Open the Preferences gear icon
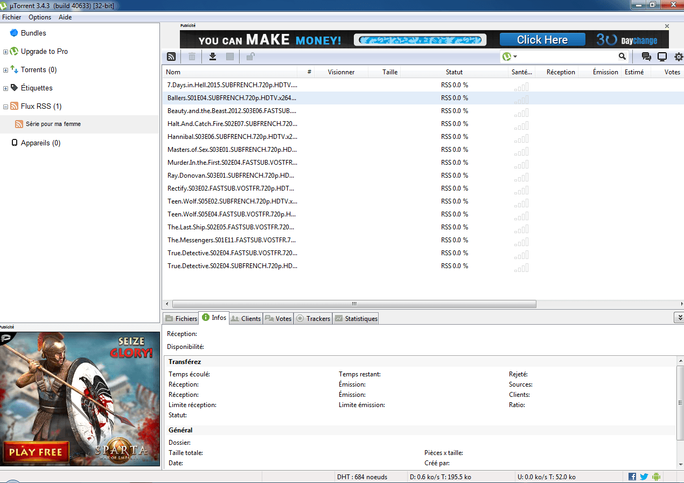The width and height of the screenshot is (684, 483). tap(679, 57)
